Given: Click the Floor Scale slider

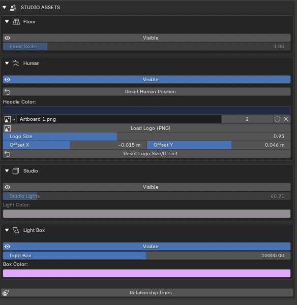Looking at the screenshot, I should point(147,47).
